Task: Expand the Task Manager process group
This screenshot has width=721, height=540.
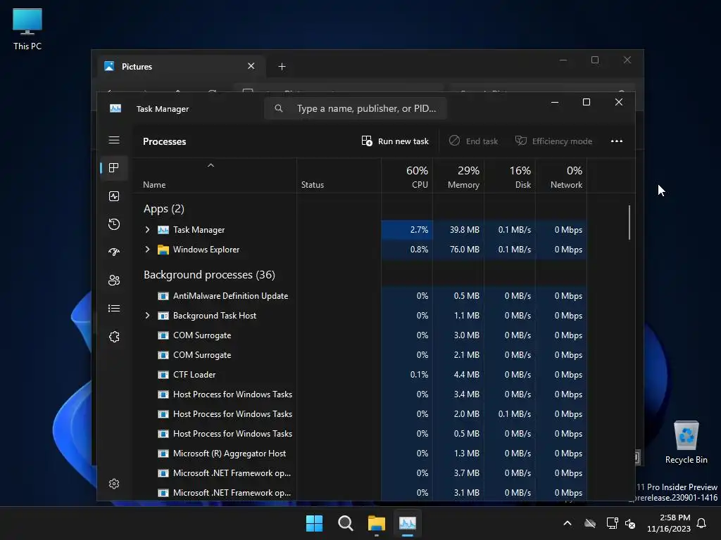Action: coord(148,230)
